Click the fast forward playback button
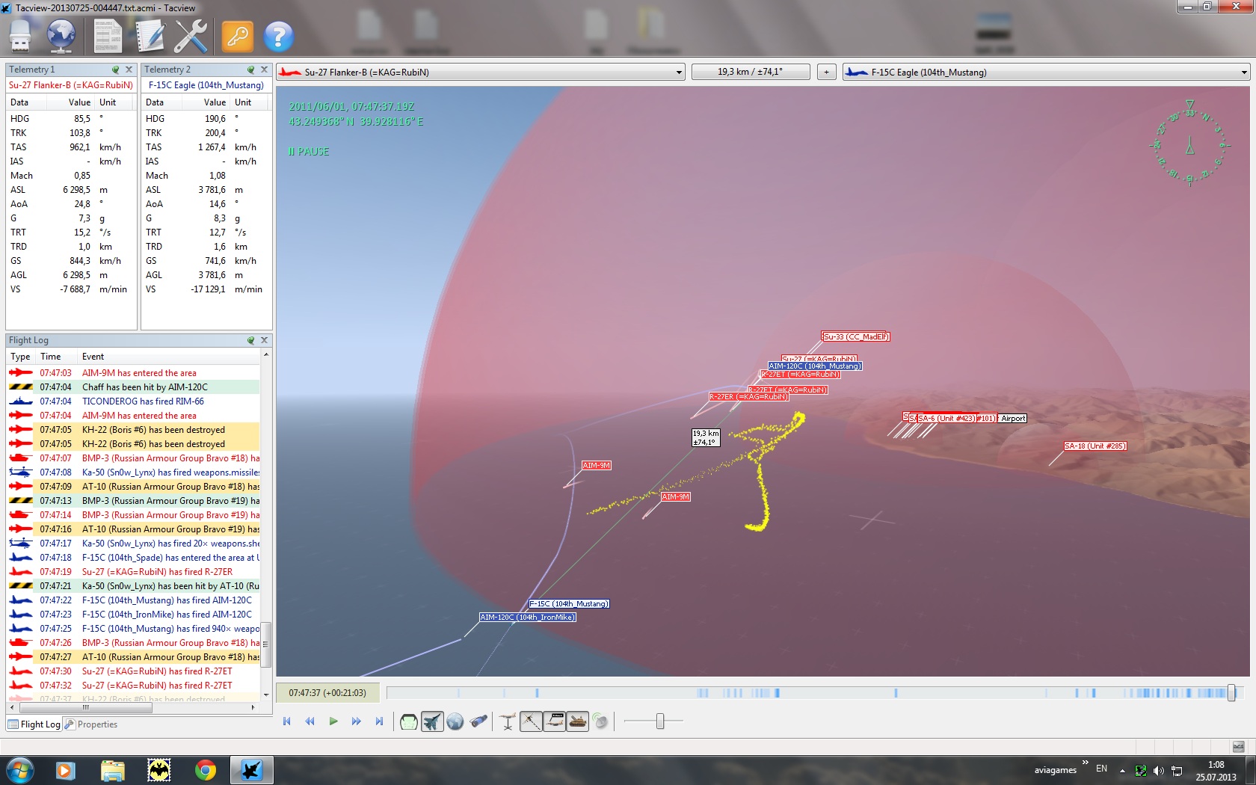This screenshot has height=785, width=1256. click(x=357, y=721)
